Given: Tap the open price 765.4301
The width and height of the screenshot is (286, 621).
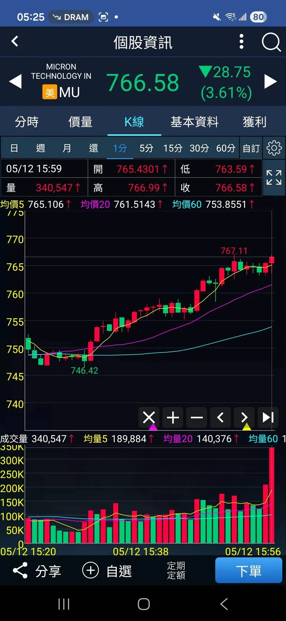Looking at the screenshot, I should point(138,169).
